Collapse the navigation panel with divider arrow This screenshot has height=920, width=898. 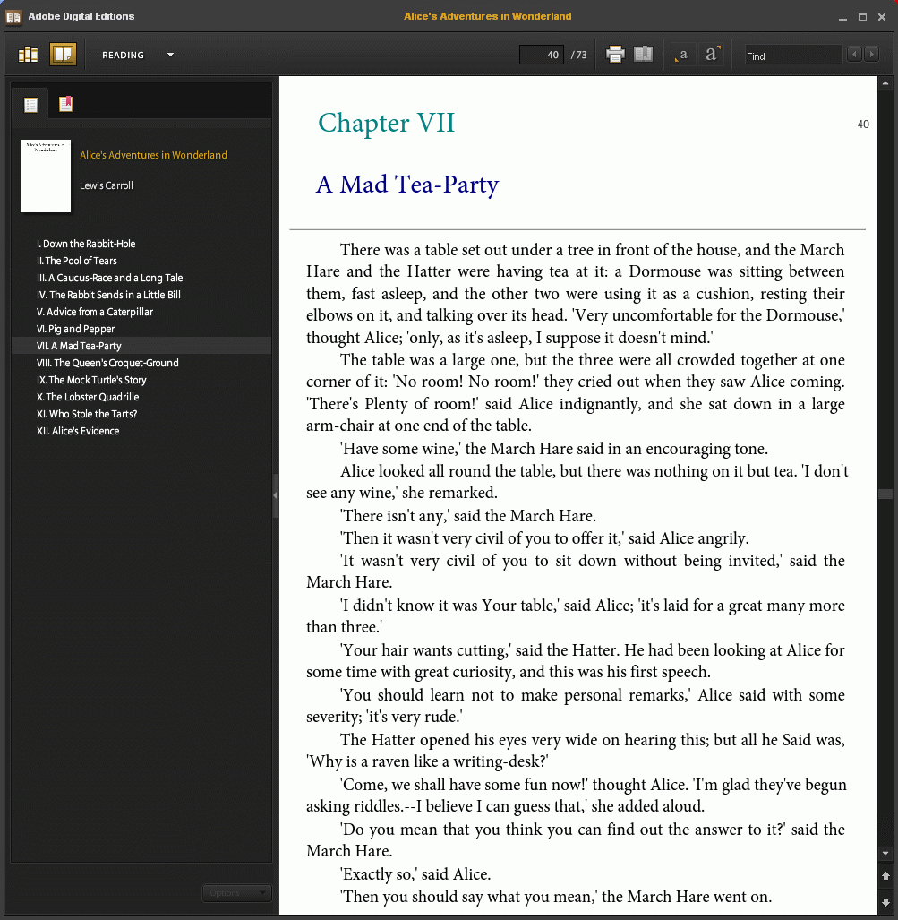pos(275,495)
